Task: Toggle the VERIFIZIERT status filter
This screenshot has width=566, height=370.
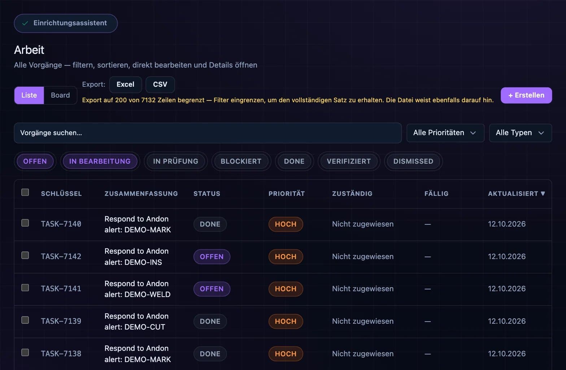Action: pos(349,161)
